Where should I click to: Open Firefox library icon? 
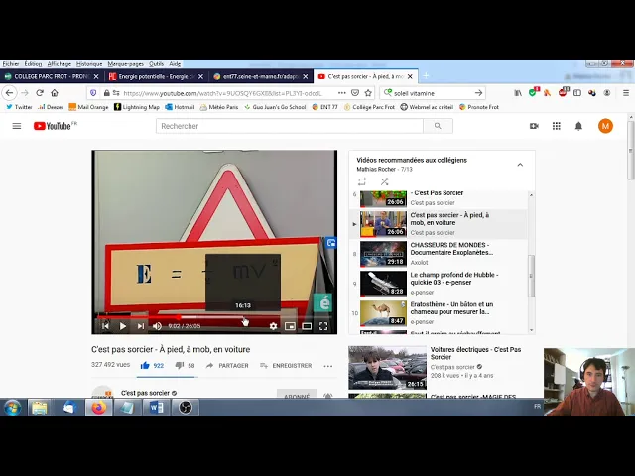(x=518, y=93)
